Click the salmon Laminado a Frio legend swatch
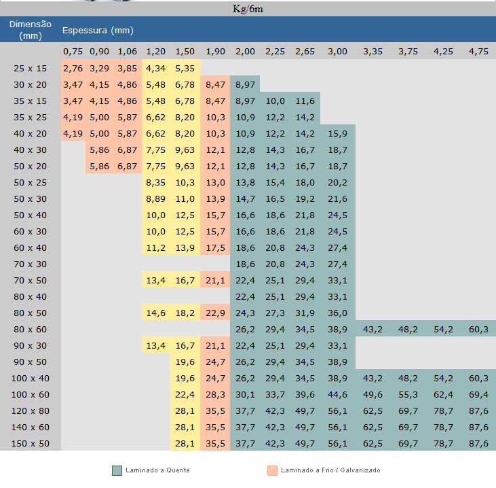 273,470
